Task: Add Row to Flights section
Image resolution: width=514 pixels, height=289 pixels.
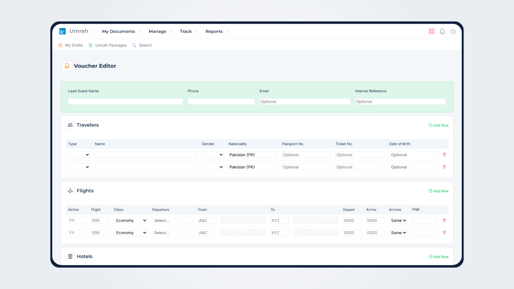Action: pyautogui.click(x=439, y=191)
